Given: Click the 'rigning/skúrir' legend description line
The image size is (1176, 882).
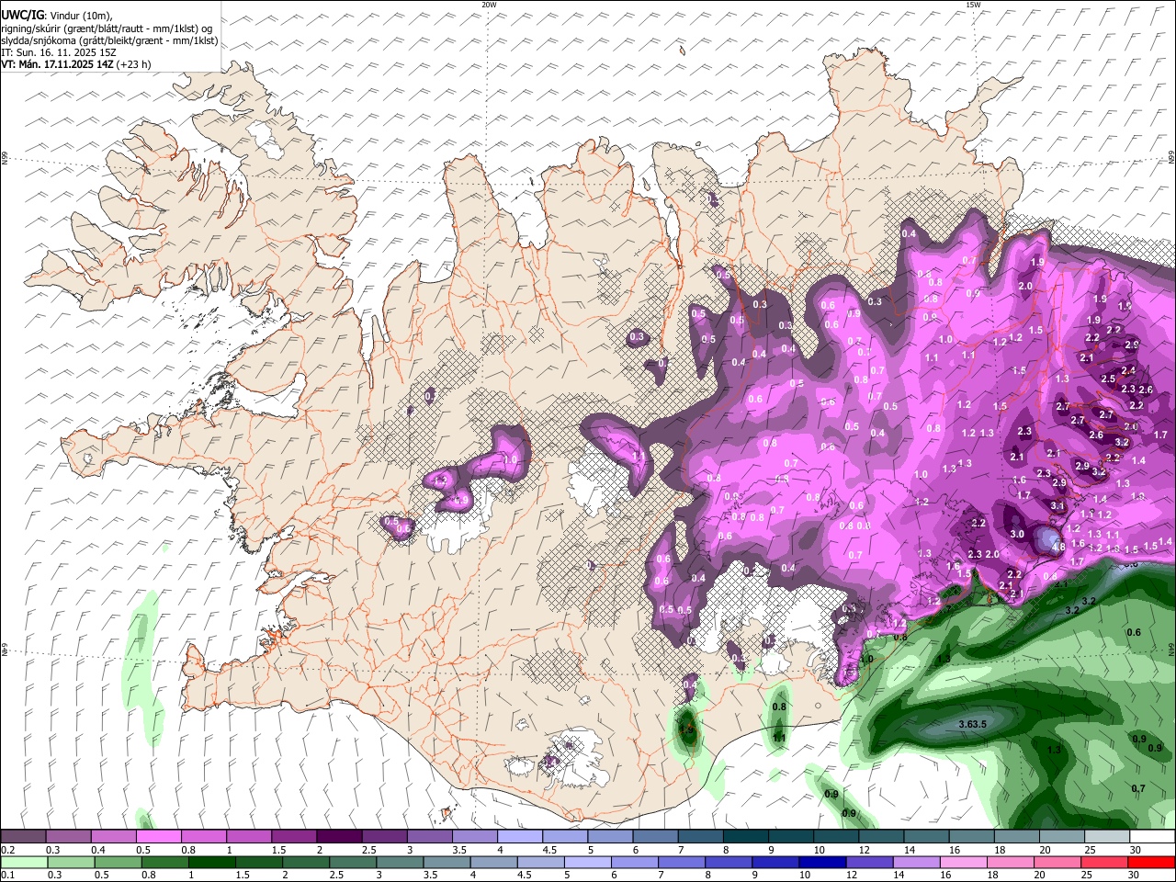Looking at the screenshot, I should point(107,28).
